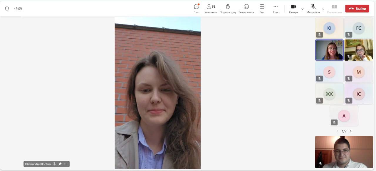
Task: Change the meeting view layout
Action: 262,8
